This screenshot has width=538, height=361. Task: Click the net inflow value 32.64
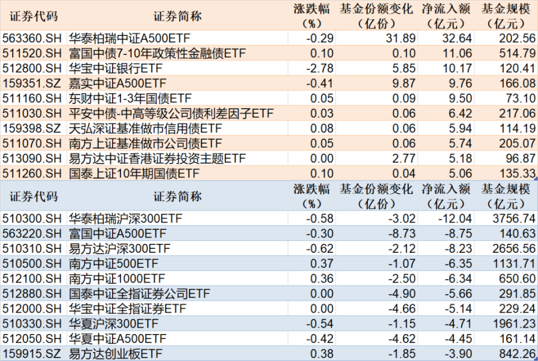pyautogui.click(x=457, y=38)
